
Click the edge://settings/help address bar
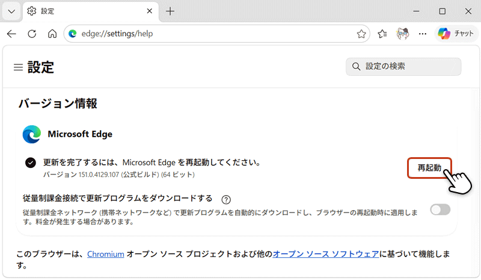coord(216,34)
